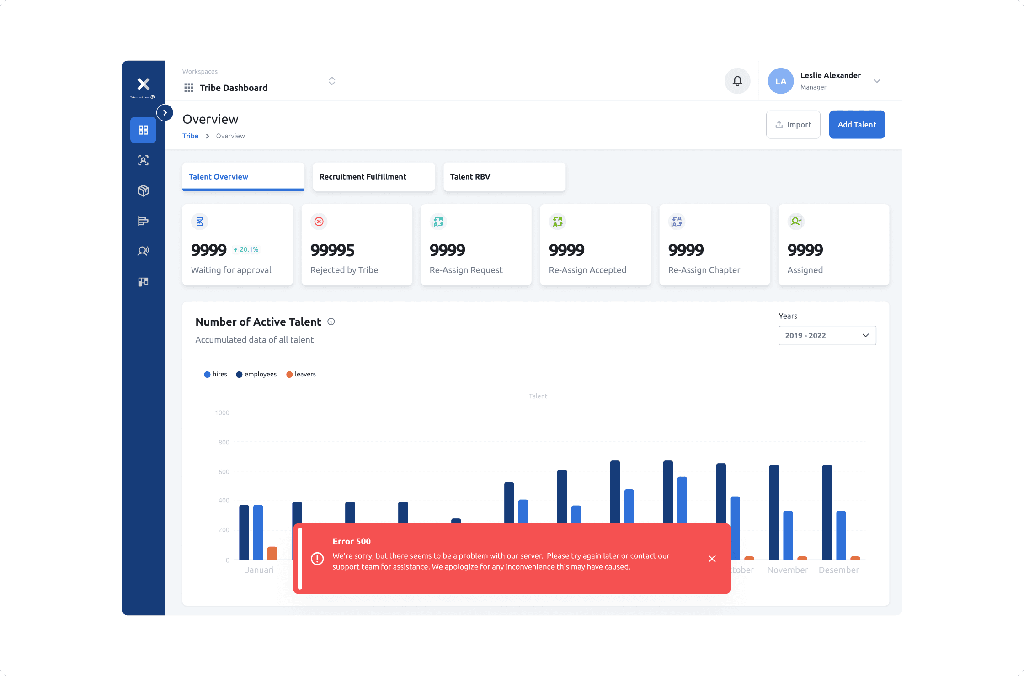The width and height of the screenshot is (1024, 676).
Task: Open the kanban board icon in sidebar
Action: coord(143,282)
